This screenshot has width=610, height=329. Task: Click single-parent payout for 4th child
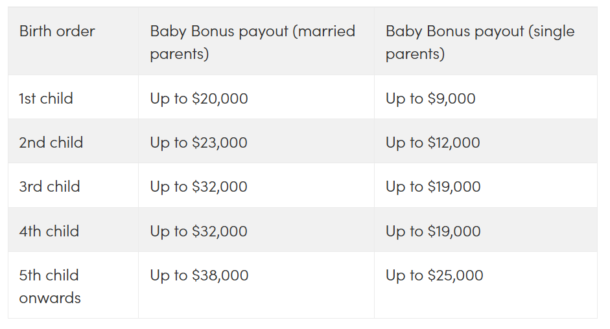[433, 231]
